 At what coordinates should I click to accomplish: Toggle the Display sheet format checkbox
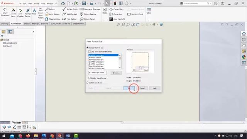(90, 78)
